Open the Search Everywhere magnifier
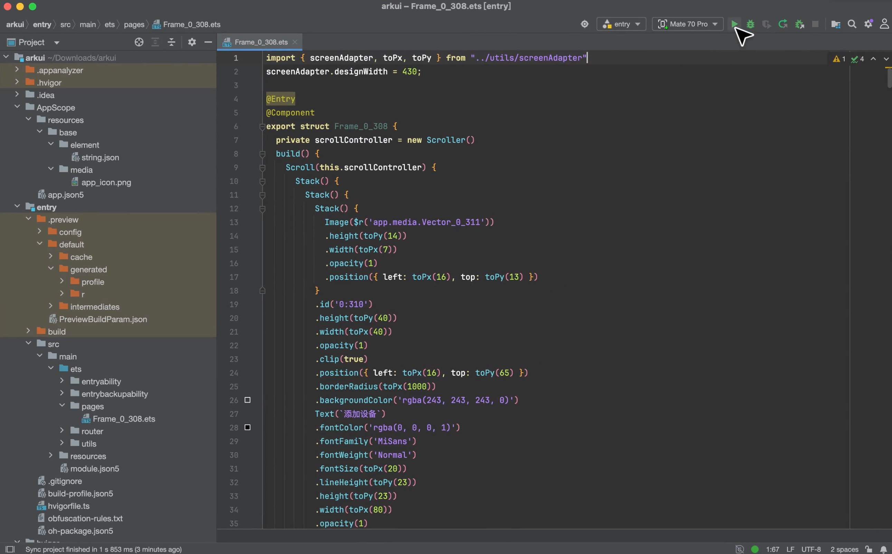This screenshot has width=892, height=554. pos(852,24)
